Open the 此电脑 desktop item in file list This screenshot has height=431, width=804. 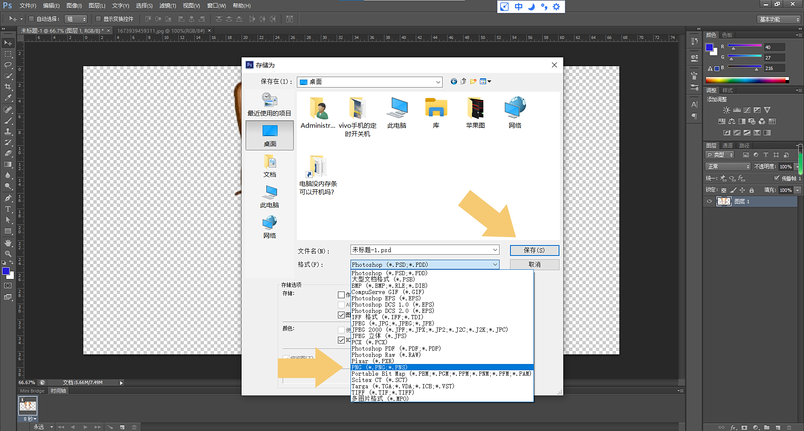397,113
